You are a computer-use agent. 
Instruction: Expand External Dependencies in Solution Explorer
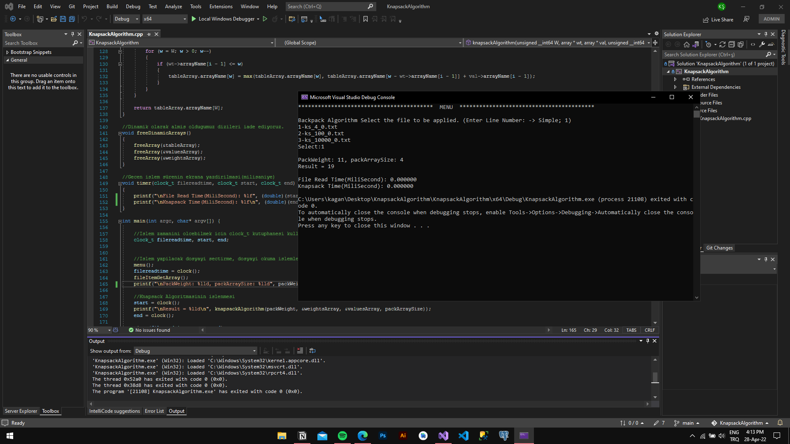click(675, 87)
